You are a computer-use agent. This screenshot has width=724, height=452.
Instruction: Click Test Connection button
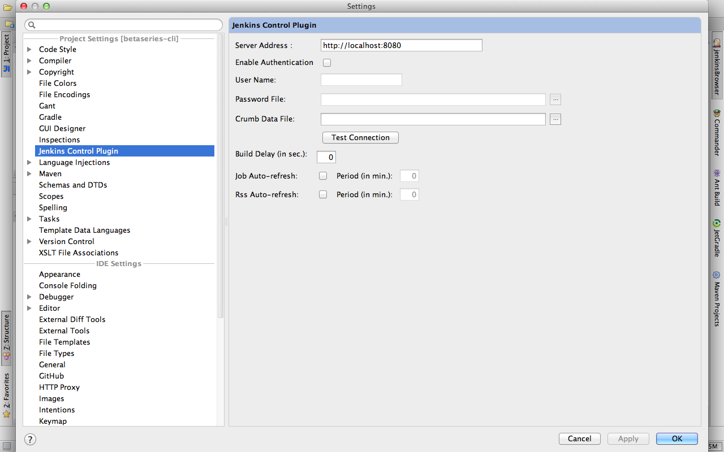tap(360, 137)
